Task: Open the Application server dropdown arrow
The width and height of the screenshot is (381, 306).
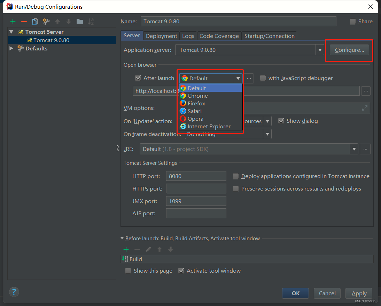Action: [x=320, y=50]
